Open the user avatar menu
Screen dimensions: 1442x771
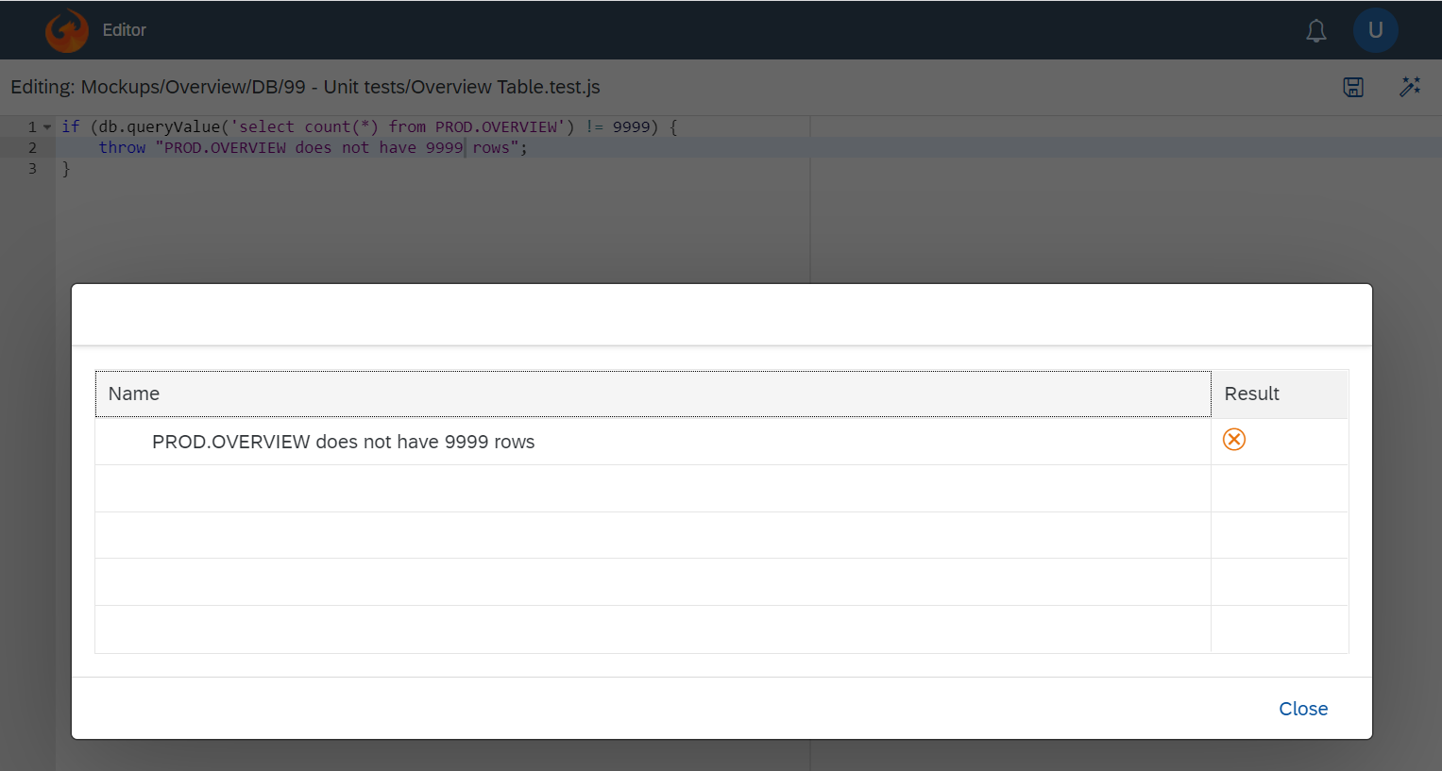tap(1375, 30)
